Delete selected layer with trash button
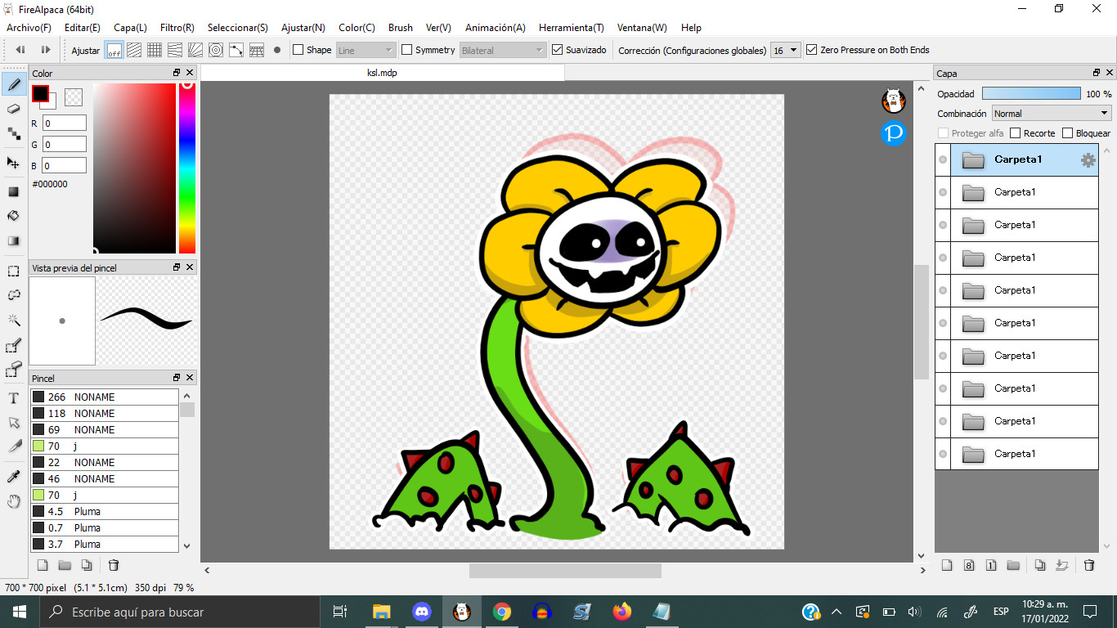 click(1089, 565)
